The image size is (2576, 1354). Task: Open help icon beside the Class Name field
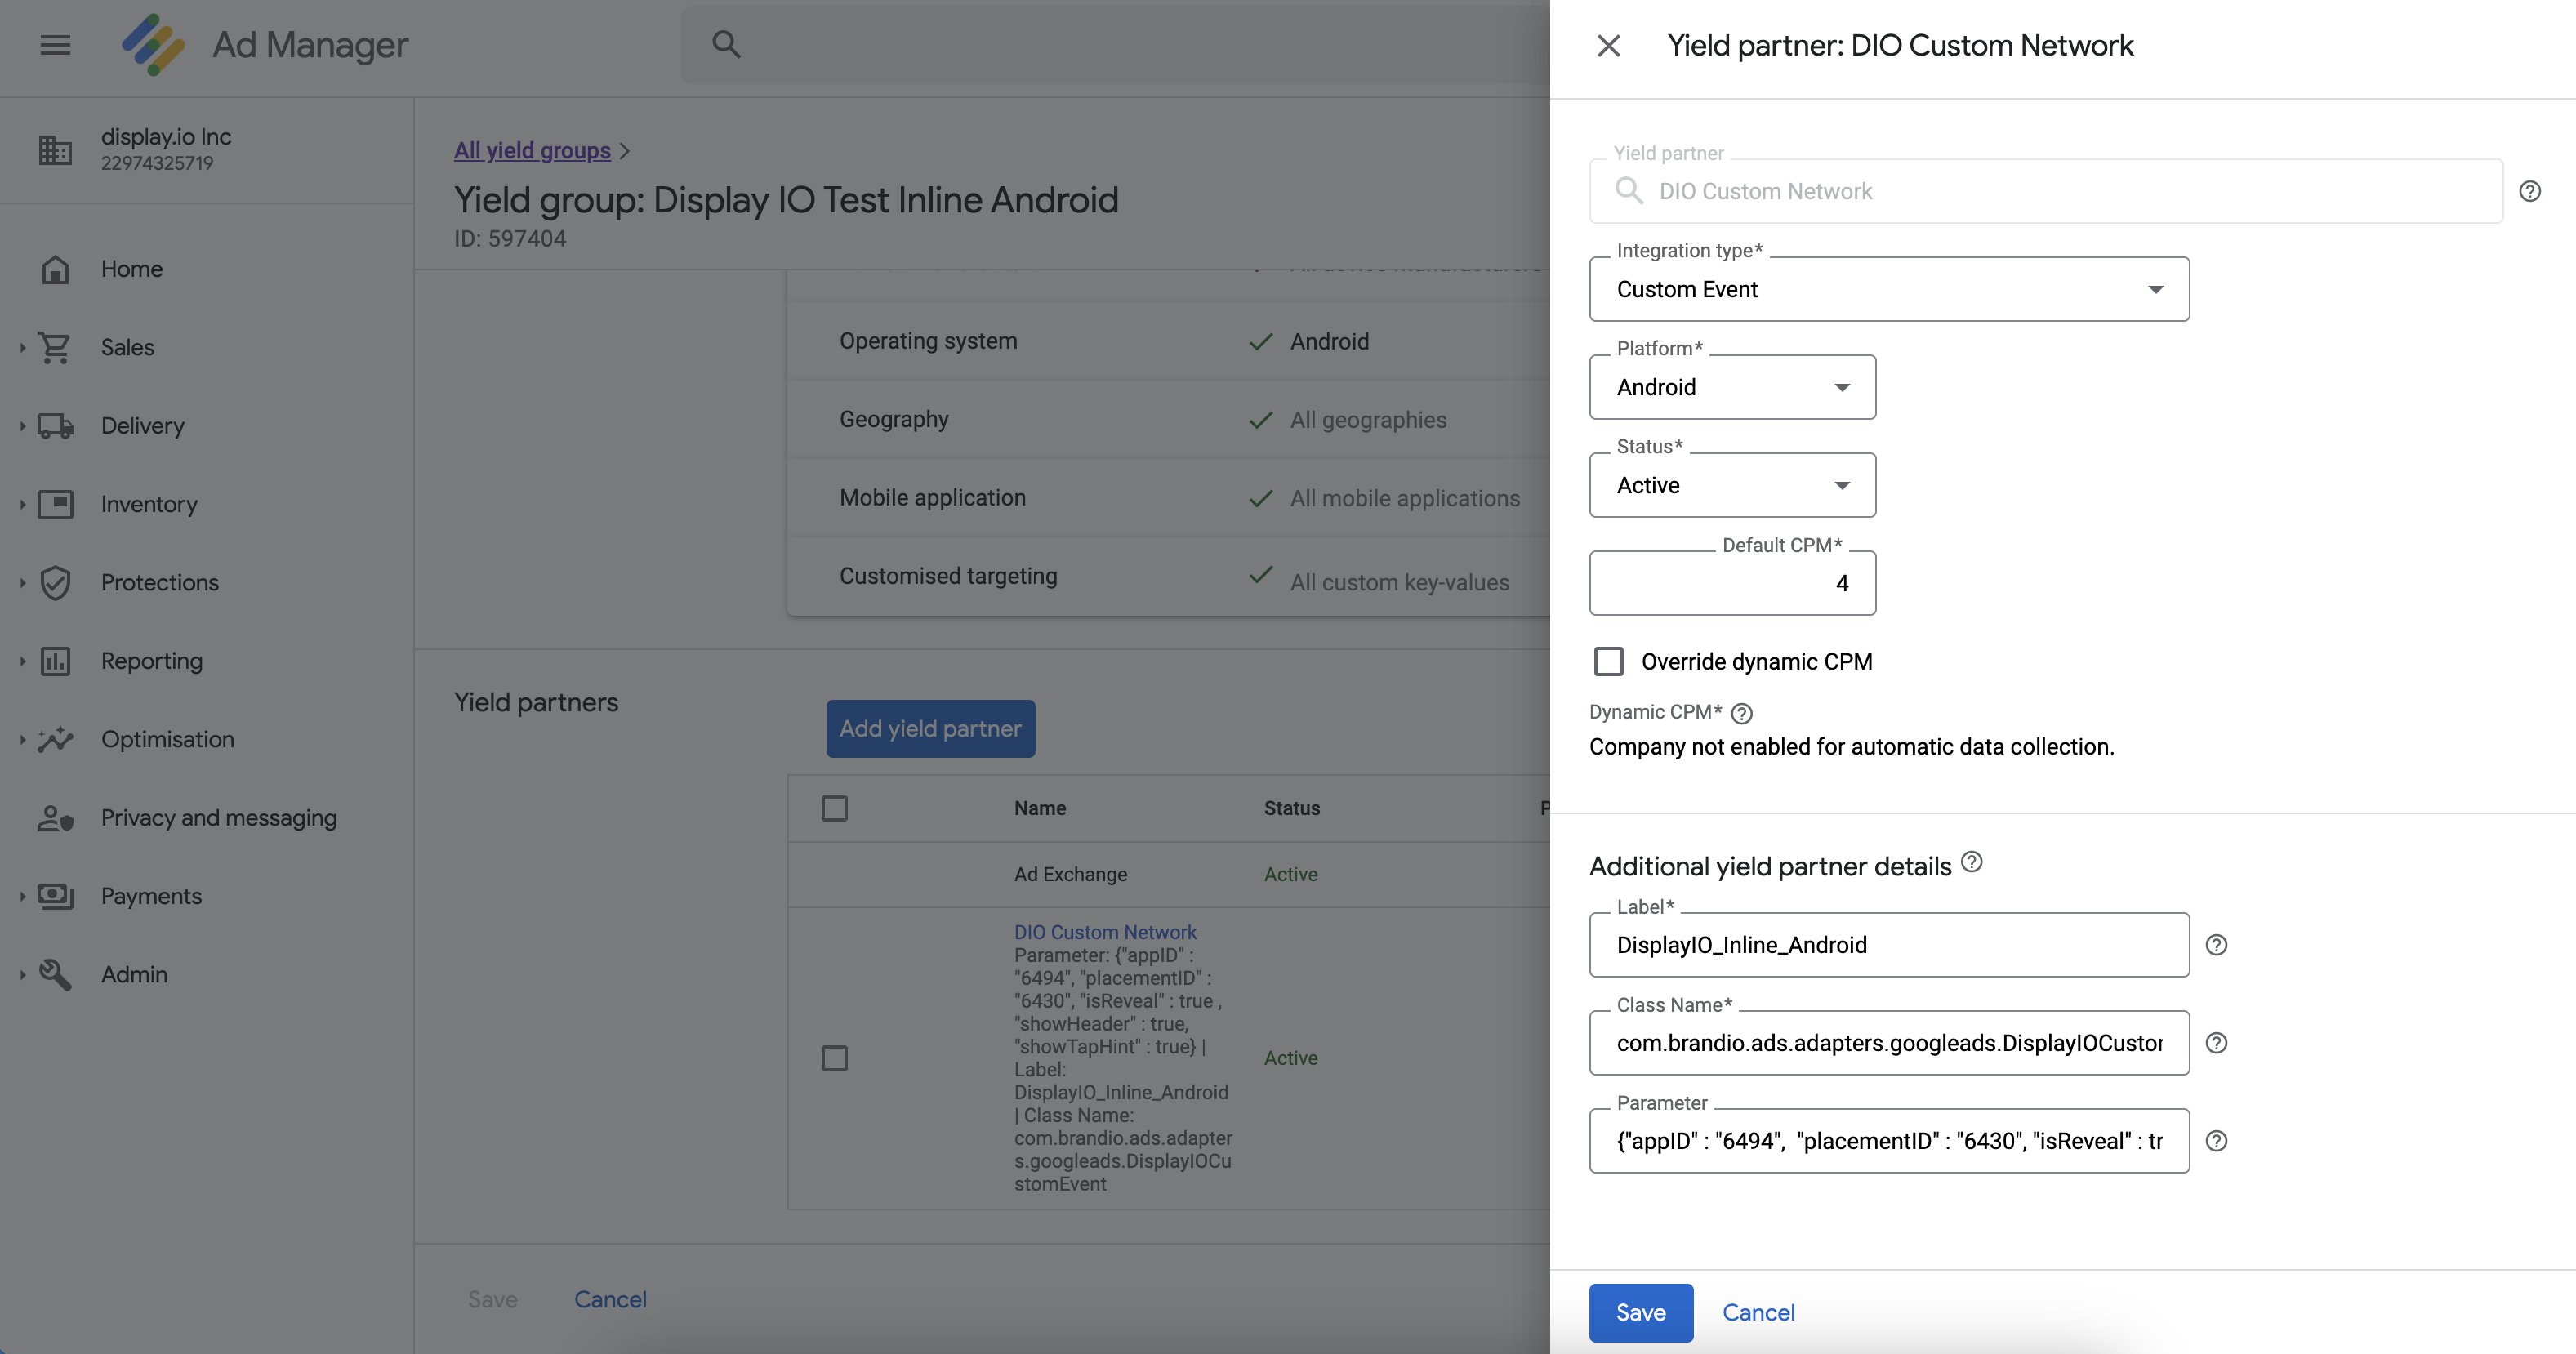[2217, 1043]
